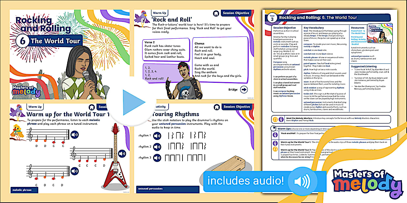Click the speaker icon in 'includes audio!' banner
This screenshot has height=203, width=407.
tap(298, 180)
